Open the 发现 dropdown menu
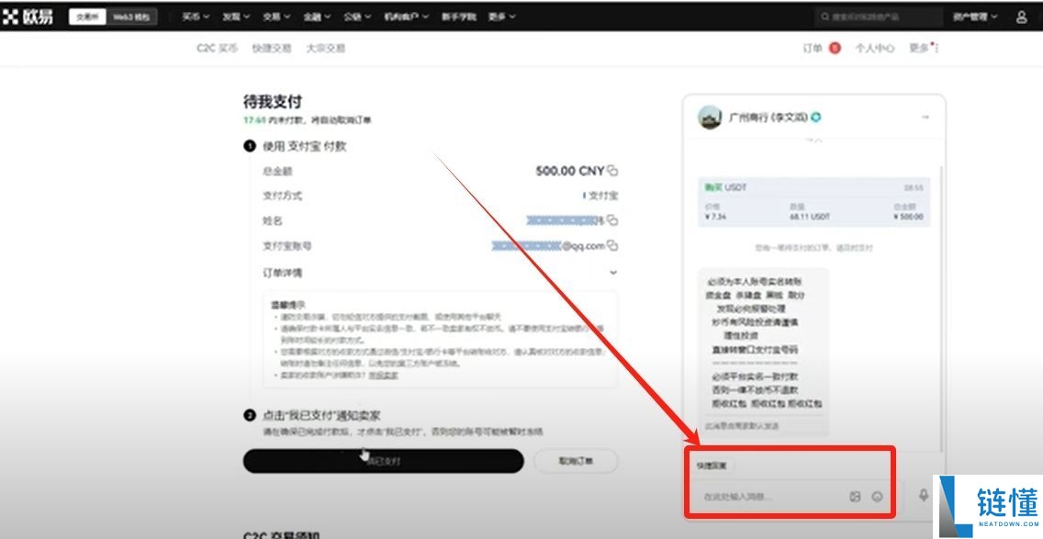The height and width of the screenshot is (539, 1043). (x=236, y=17)
